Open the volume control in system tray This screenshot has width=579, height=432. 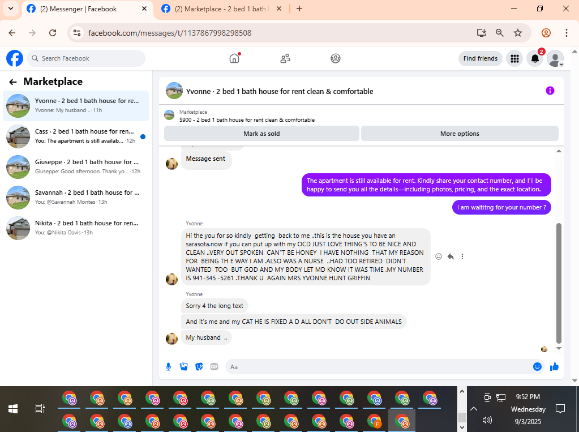(487, 420)
